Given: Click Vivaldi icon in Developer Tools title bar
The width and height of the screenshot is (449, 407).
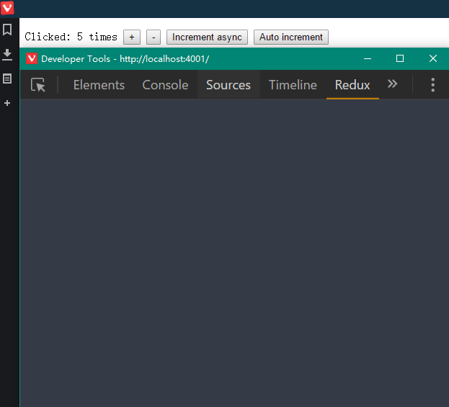Looking at the screenshot, I should coord(32,58).
